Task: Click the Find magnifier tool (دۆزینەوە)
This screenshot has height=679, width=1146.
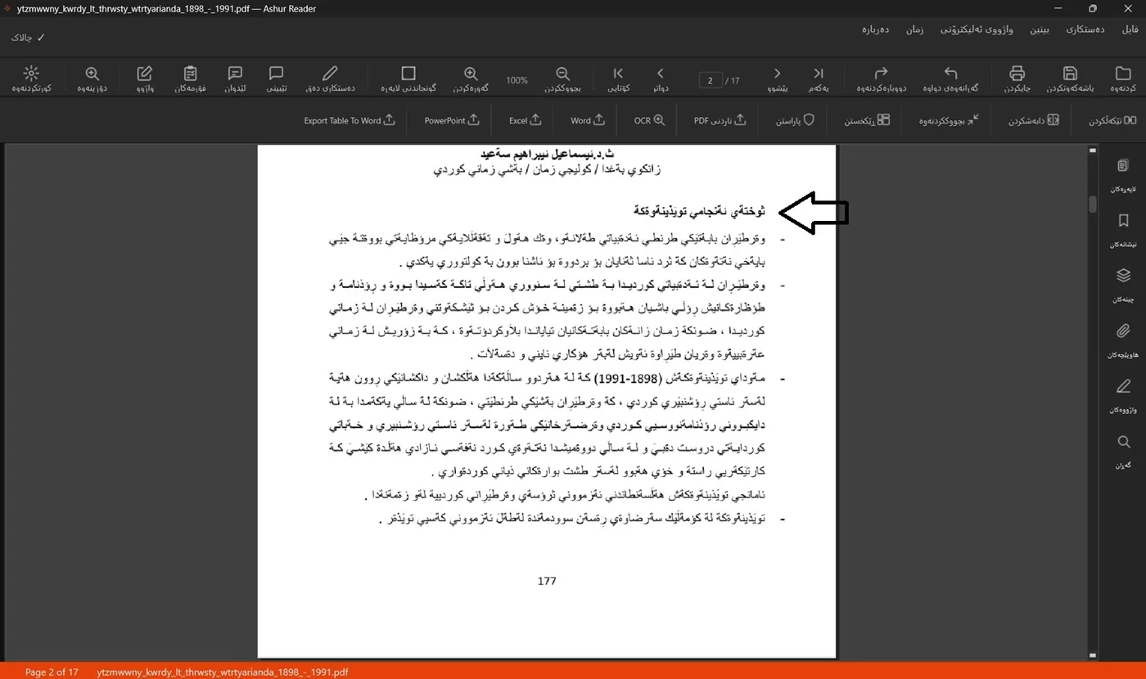Action: 92,79
